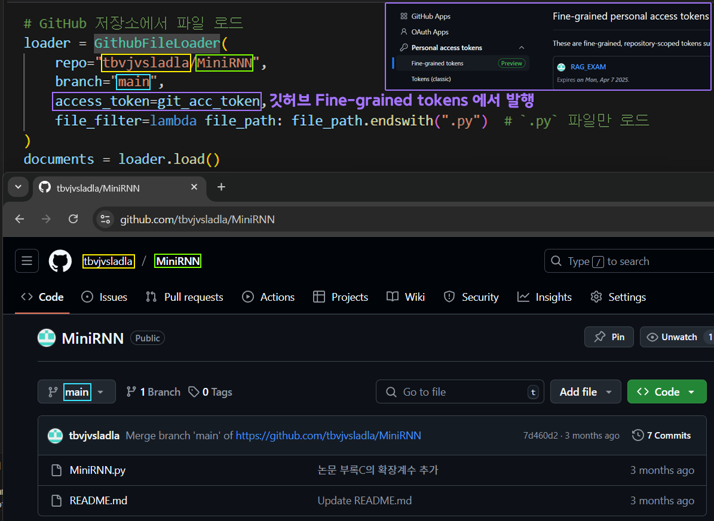Click the browser forward arrow

tap(46, 219)
